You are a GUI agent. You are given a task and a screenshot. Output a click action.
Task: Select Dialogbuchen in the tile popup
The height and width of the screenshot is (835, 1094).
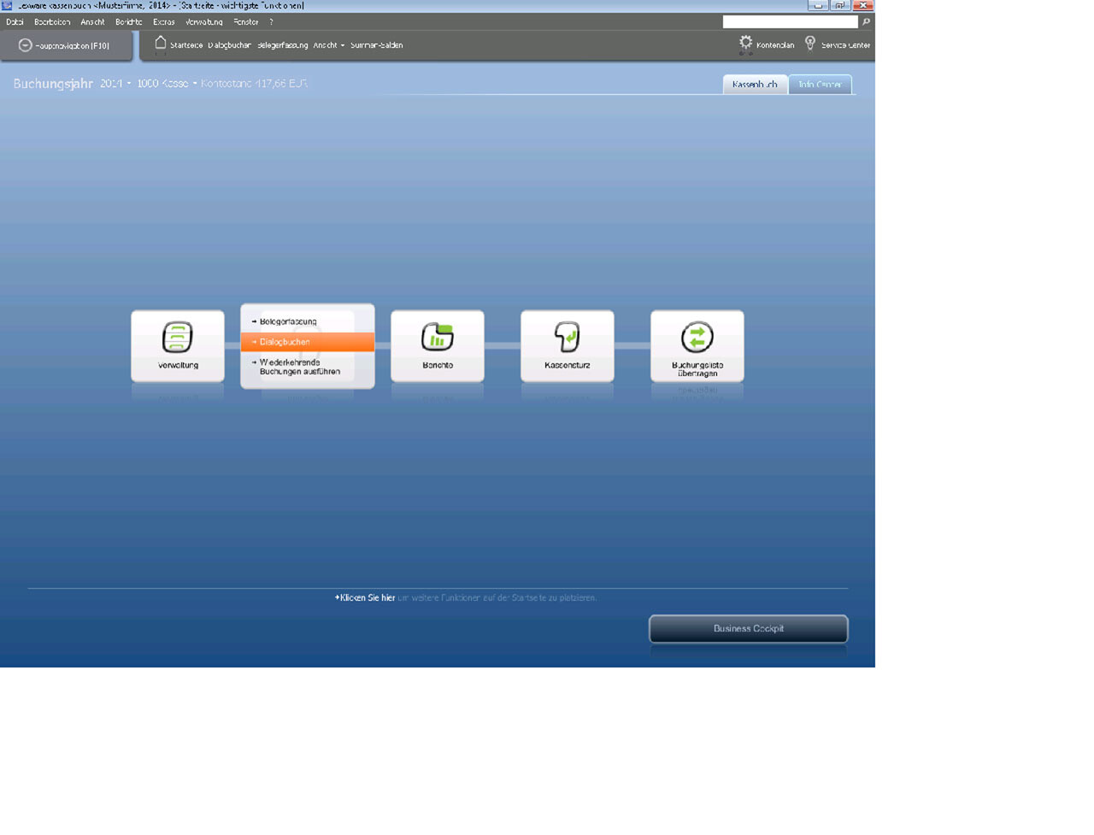(307, 342)
